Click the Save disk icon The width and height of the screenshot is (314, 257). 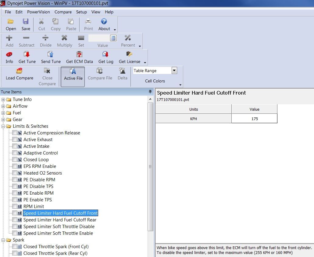tap(26, 22)
